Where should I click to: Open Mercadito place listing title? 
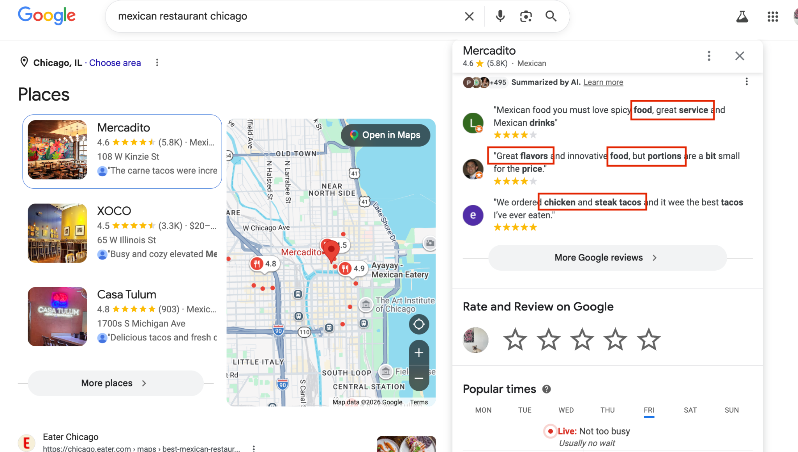coord(124,128)
